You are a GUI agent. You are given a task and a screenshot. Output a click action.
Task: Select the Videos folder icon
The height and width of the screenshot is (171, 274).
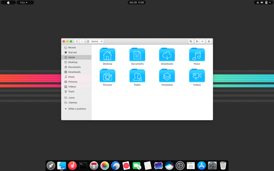pyautogui.click(x=197, y=75)
